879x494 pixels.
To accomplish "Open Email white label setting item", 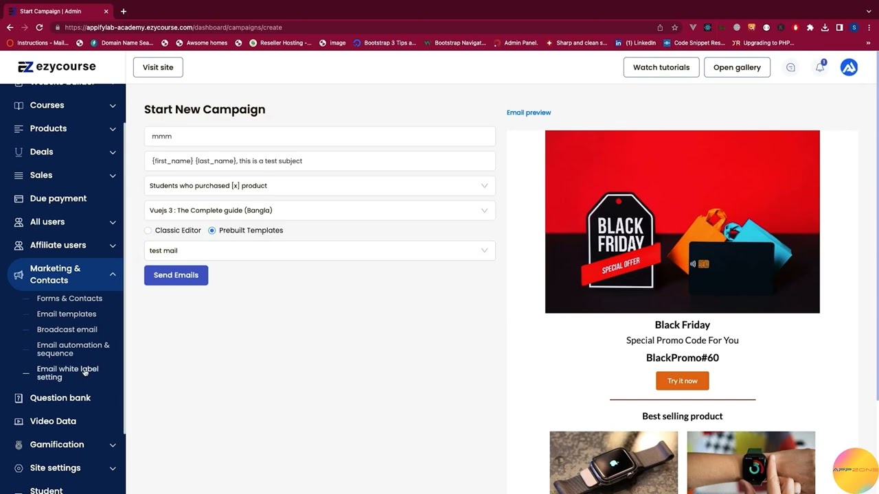I will (67, 373).
